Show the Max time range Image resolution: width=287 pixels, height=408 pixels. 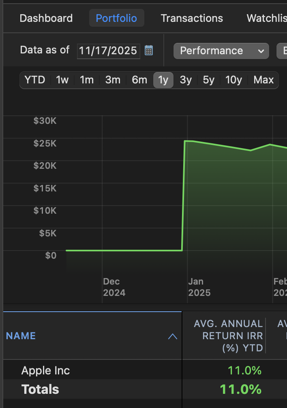[x=263, y=80]
